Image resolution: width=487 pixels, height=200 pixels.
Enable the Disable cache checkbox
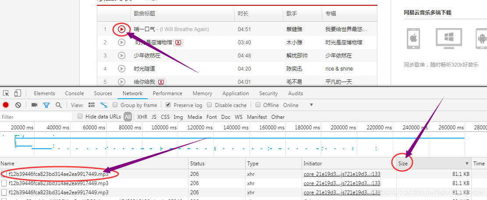(210, 105)
